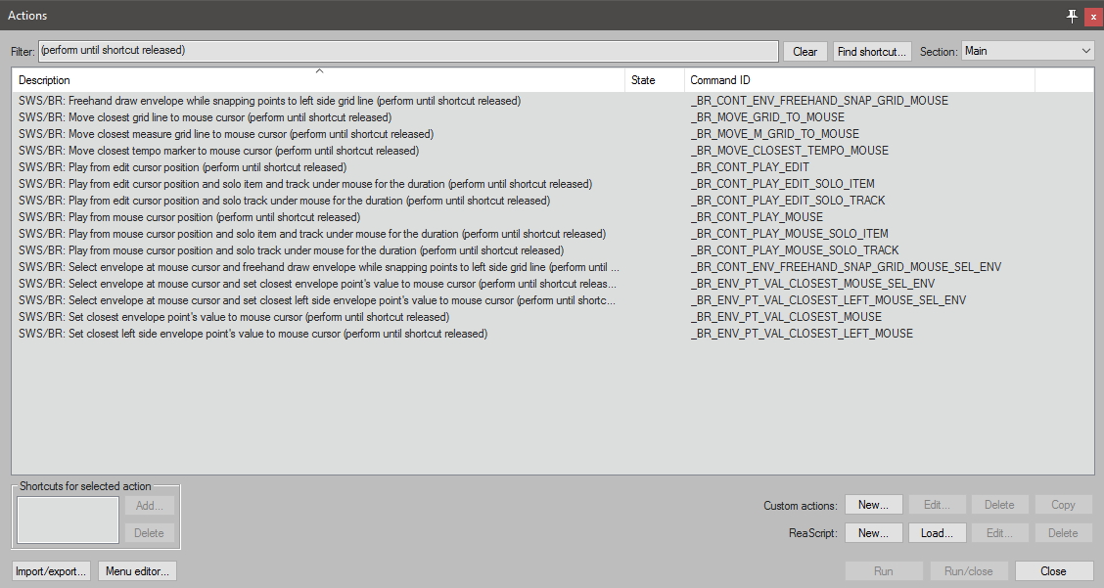The height and width of the screenshot is (588, 1104).
Task: Close the Actions window with the red X
Action: [x=1092, y=16]
